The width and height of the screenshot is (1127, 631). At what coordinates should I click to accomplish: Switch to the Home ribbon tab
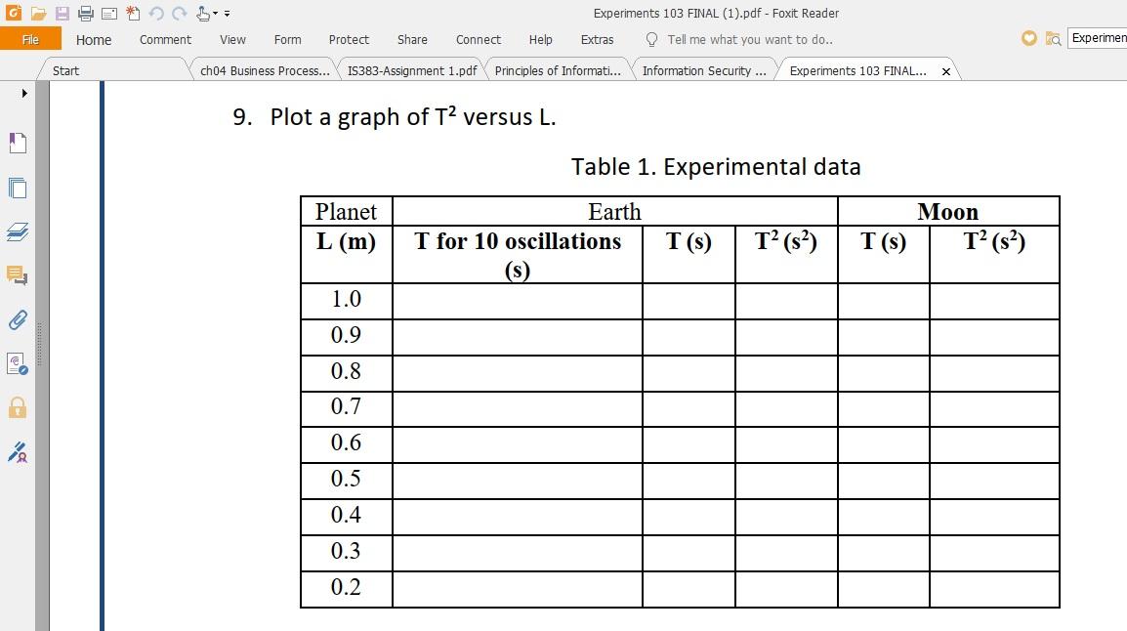[94, 39]
